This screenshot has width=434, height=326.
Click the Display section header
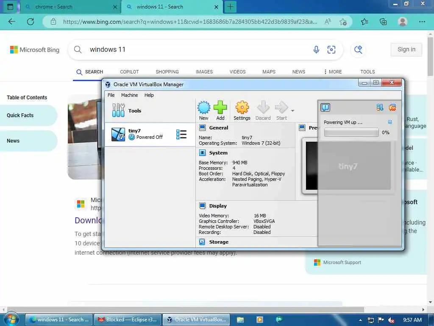click(x=218, y=206)
